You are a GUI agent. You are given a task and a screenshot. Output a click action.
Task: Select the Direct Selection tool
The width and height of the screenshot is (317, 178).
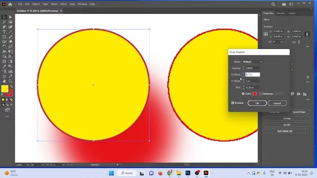(10, 17)
